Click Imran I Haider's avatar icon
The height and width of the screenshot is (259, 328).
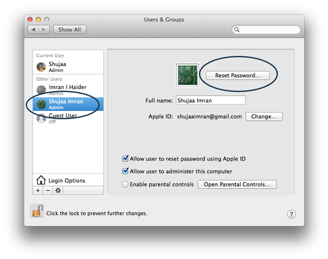pos(41,90)
